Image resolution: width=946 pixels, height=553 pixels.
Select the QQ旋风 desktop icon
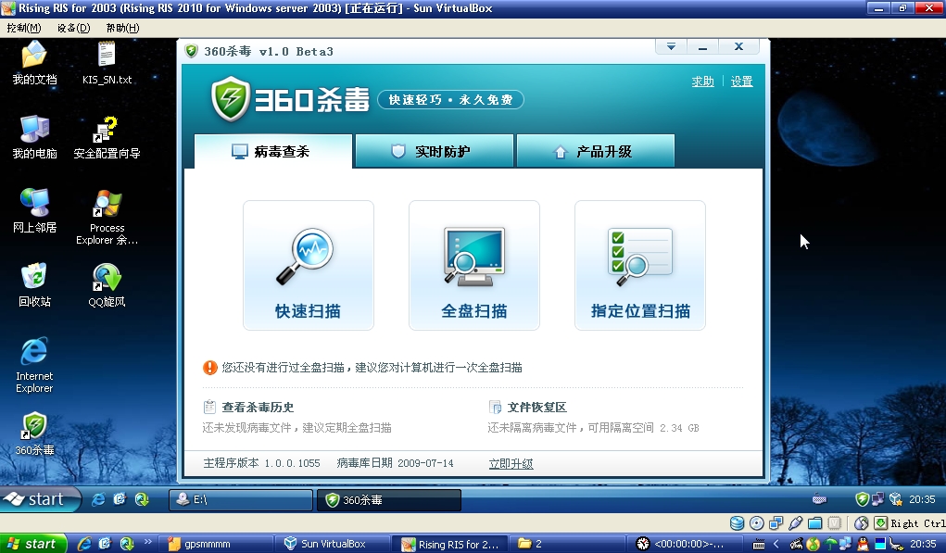pos(107,285)
